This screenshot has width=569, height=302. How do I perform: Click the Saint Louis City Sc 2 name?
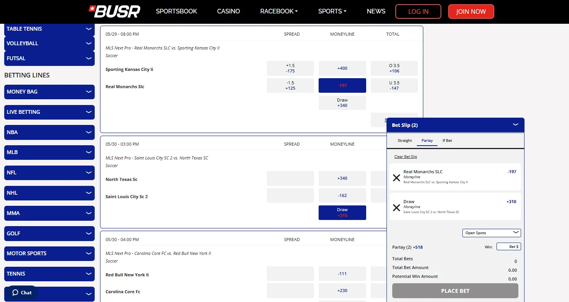coord(127,197)
